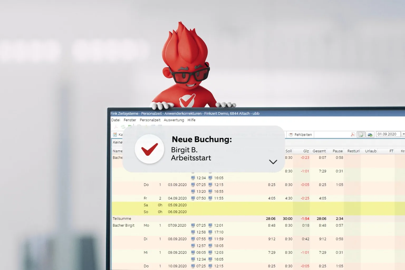Click the booking terminal icon beside 11:59

click(210, 239)
